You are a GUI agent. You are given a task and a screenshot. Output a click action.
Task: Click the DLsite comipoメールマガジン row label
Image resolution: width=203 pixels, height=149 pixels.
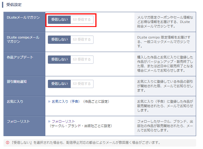click(x=23, y=39)
